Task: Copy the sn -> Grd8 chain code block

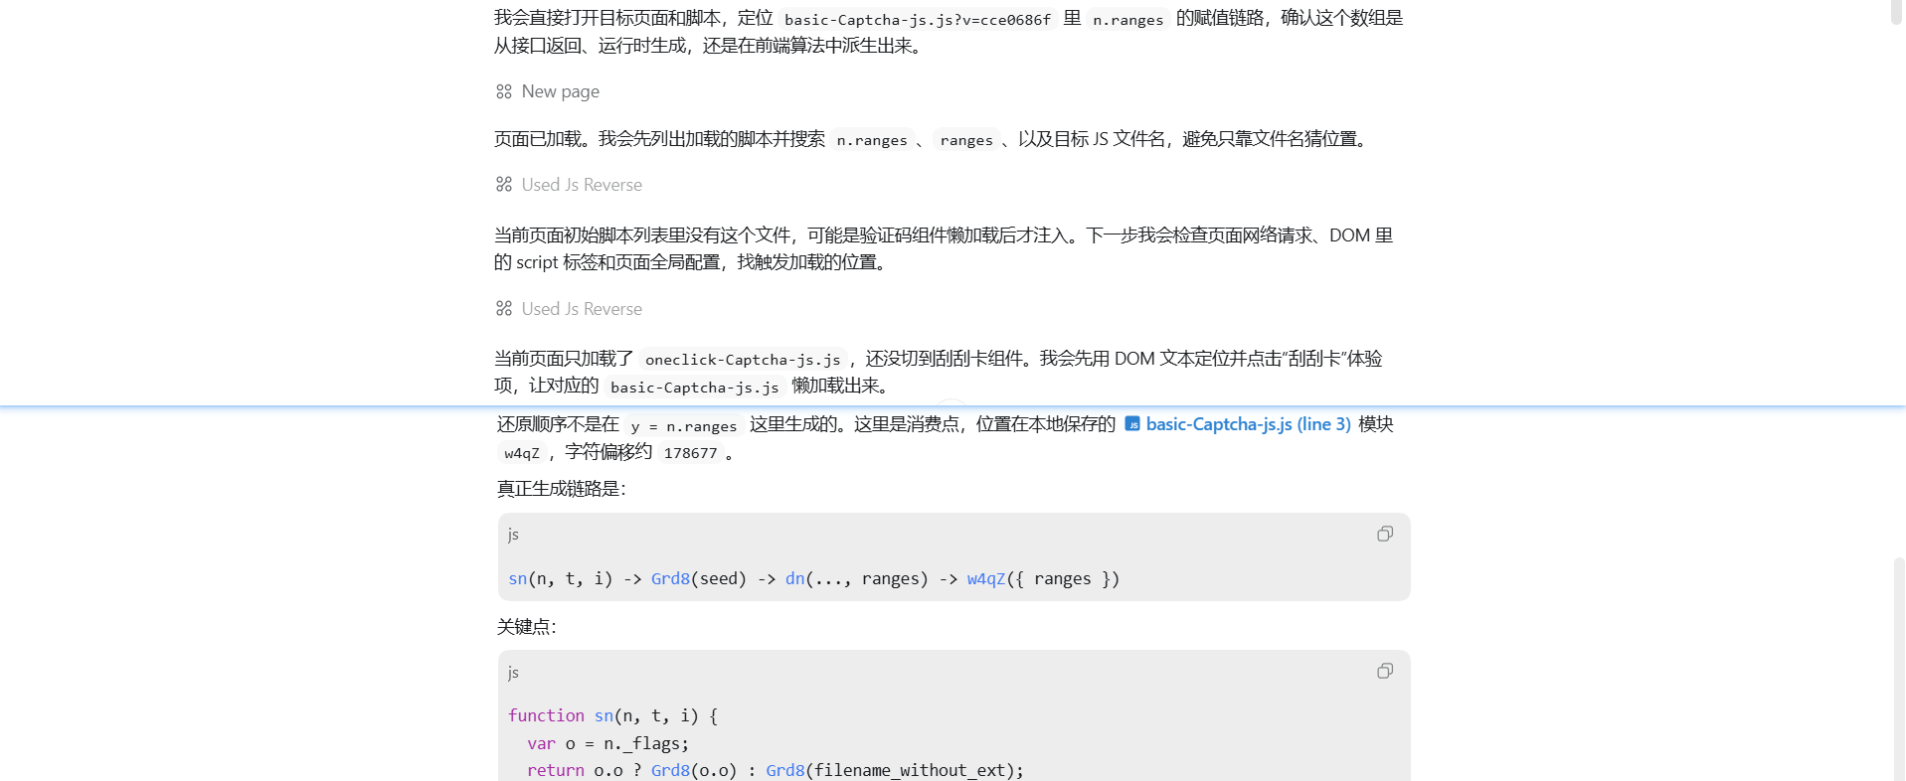Action: (1385, 534)
